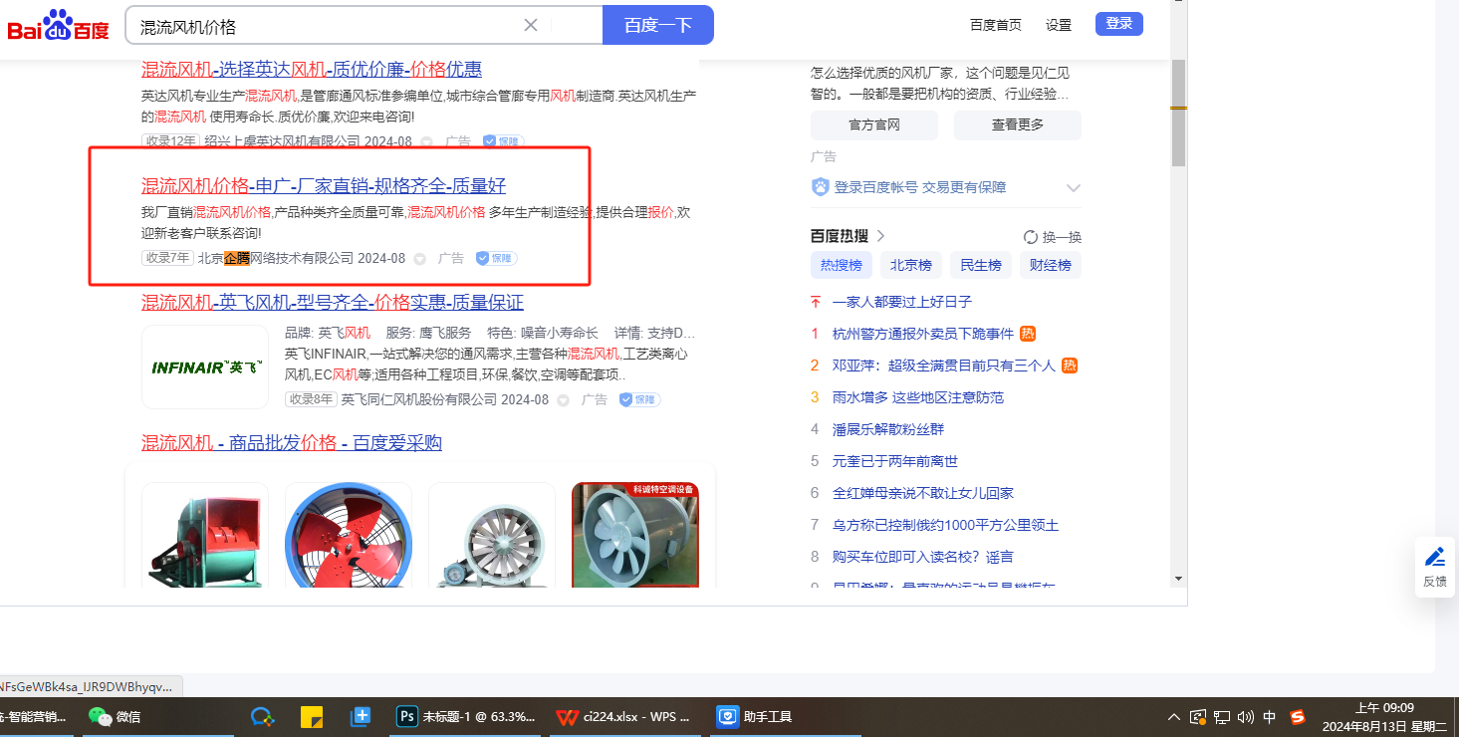Expand dropdown arrow beside 北京企腾 广告 label

[x=419, y=259]
